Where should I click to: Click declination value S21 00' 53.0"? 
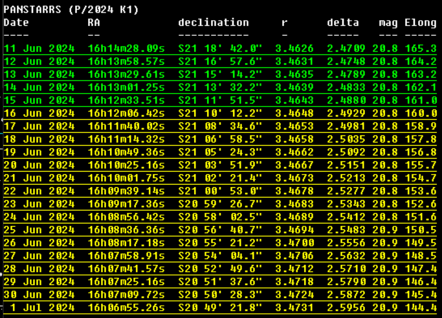coord(220,190)
